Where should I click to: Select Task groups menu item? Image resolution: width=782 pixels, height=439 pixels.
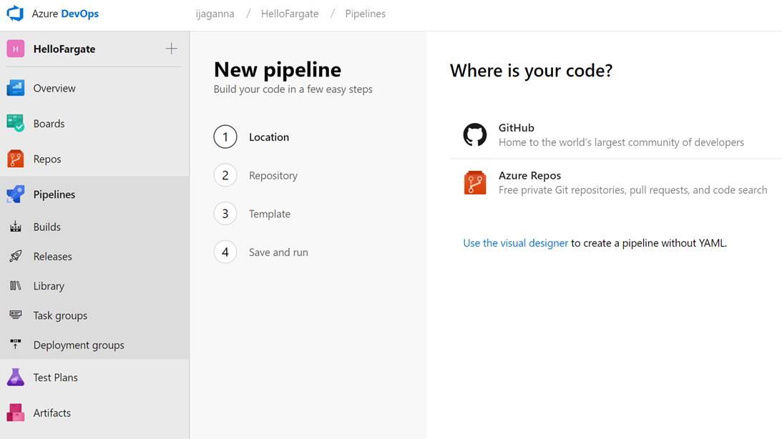pyautogui.click(x=60, y=315)
